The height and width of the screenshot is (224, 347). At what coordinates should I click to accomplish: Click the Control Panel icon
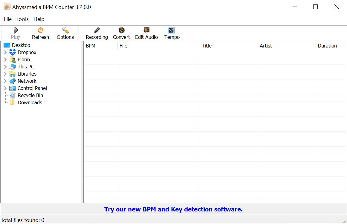(x=13, y=88)
